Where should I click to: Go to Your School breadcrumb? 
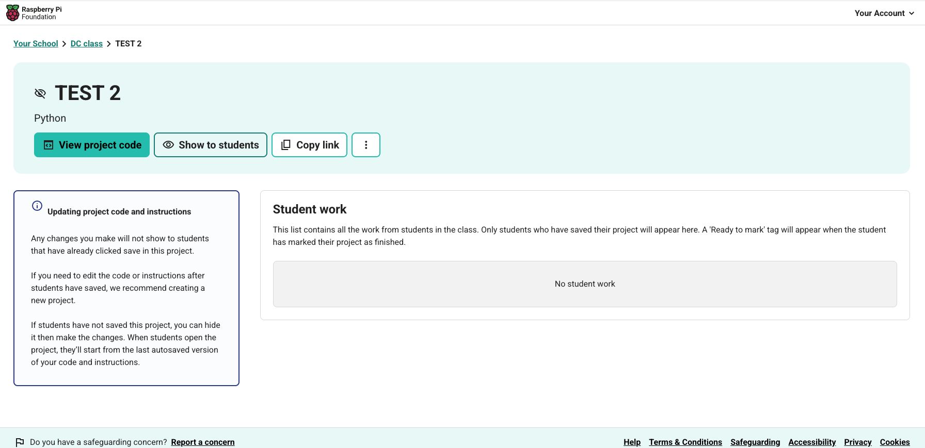pyautogui.click(x=36, y=44)
